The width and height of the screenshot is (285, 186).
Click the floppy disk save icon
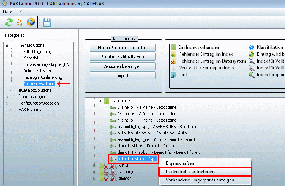tap(47, 22)
